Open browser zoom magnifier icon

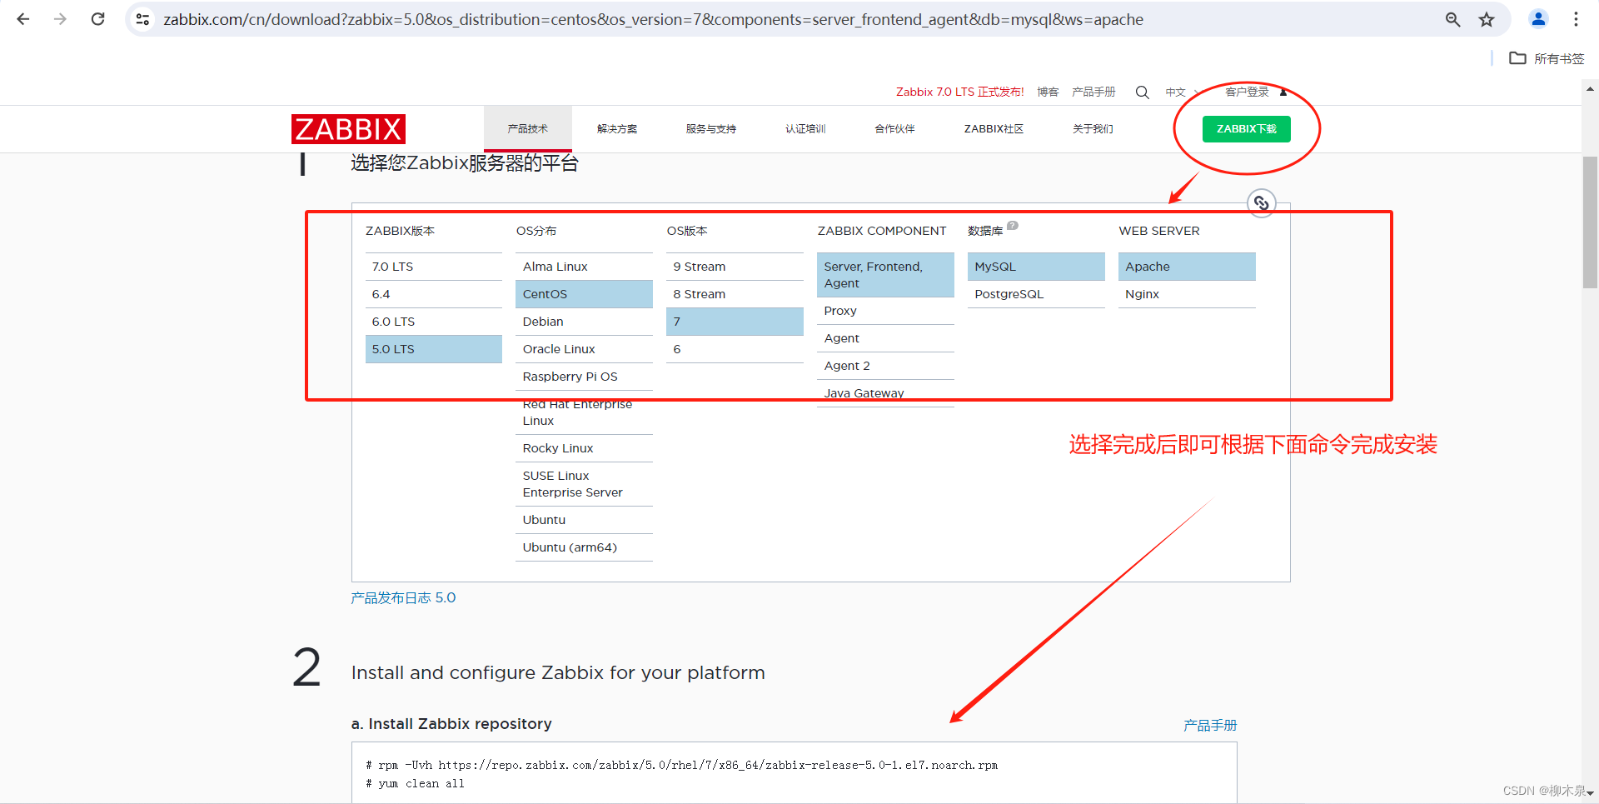click(x=1452, y=19)
